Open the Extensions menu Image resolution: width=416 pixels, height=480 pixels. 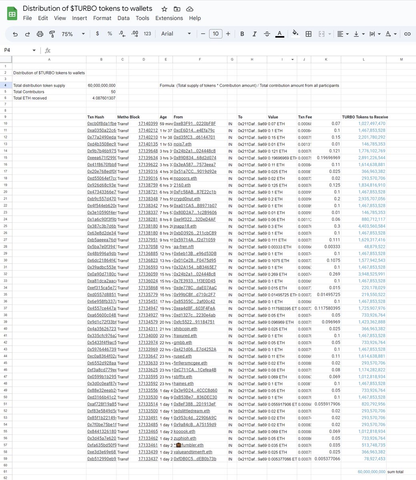pyautogui.click(x=169, y=18)
